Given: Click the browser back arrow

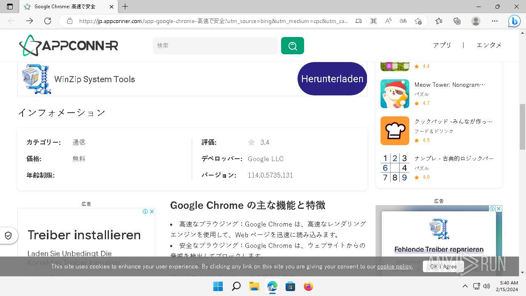Looking at the screenshot, I should pyautogui.click(x=12, y=21).
